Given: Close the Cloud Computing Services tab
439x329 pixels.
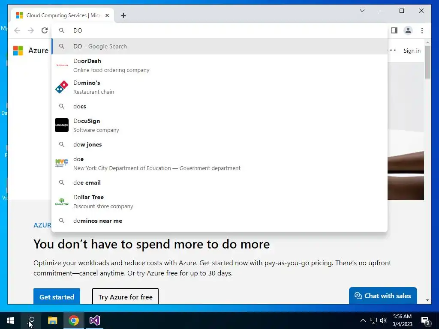Looking at the screenshot, I should (x=107, y=15).
